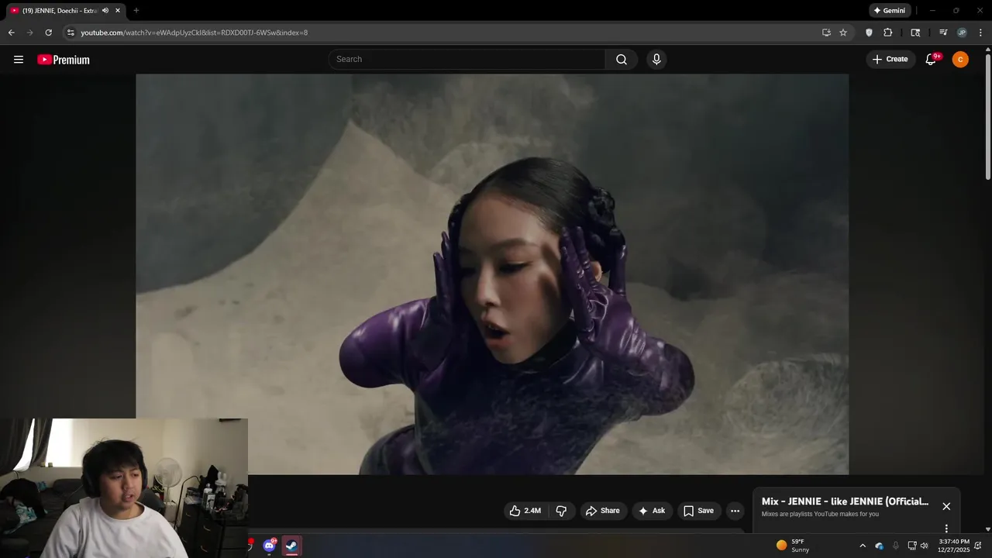
Task: Show hidden system tray icons
Action: [863, 546]
